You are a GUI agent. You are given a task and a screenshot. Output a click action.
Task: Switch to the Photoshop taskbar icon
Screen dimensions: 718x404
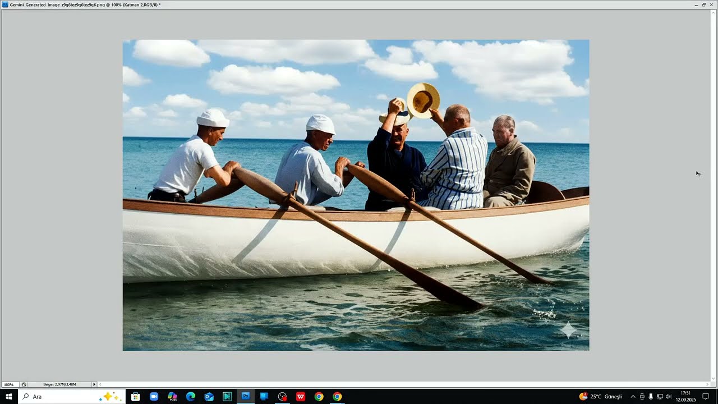pos(246,397)
